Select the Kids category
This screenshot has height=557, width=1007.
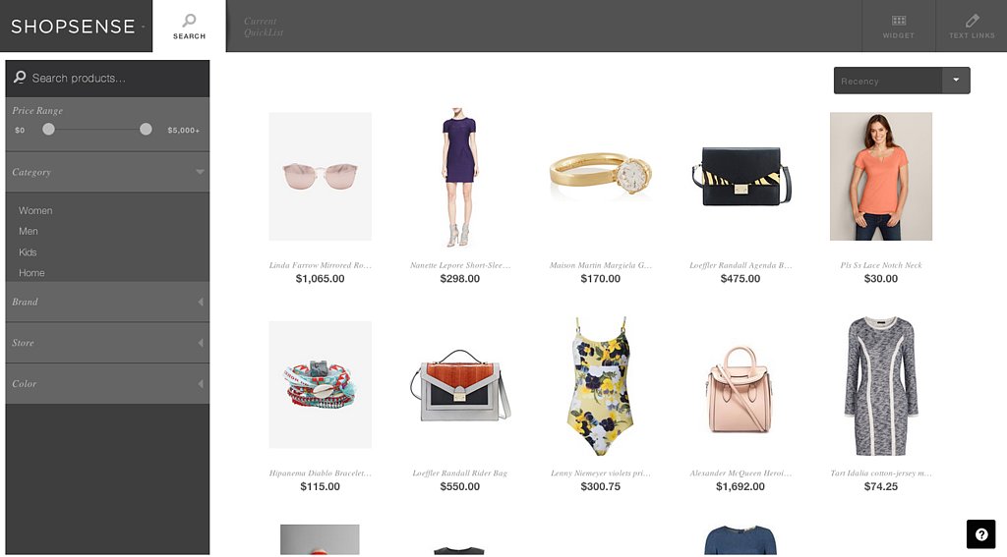point(28,252)
